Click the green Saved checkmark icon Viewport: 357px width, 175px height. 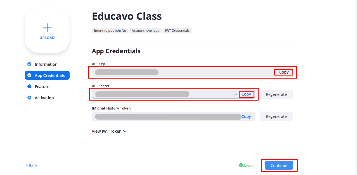pyautogui.click(x=241, y=165)
